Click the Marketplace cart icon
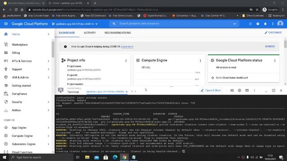Viewport: 287px width, 161px height. coord(6,44)
